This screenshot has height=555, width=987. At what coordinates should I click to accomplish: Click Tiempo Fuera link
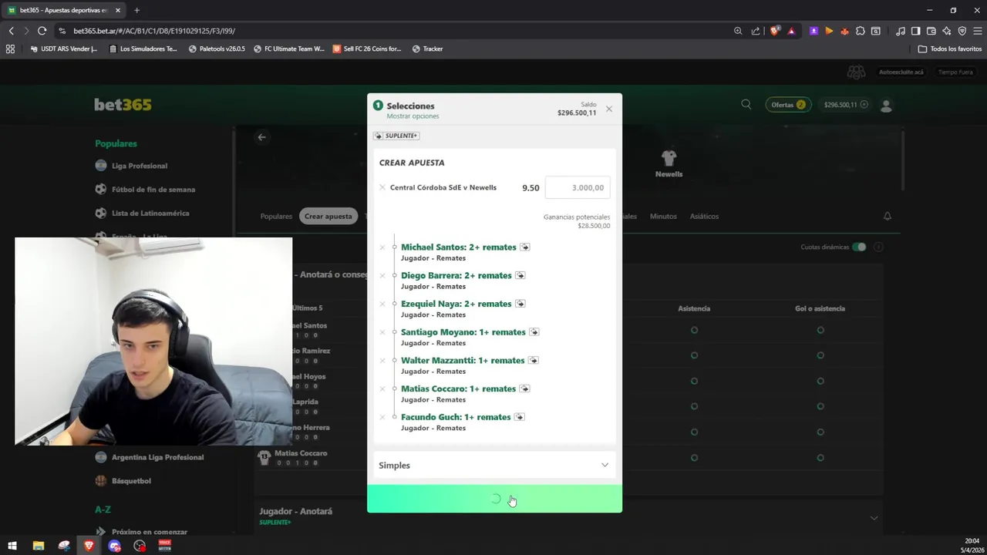tap(955, 72)
